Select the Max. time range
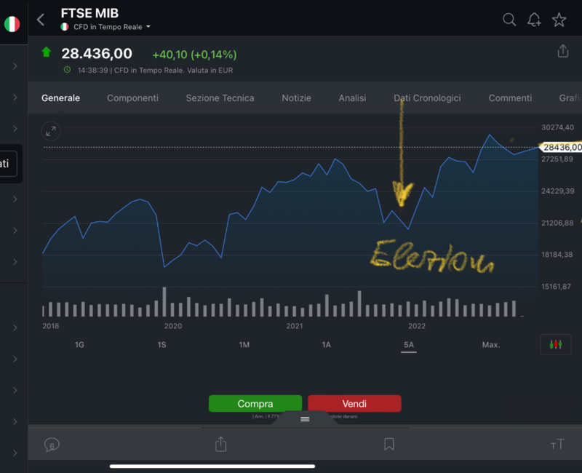This screenshot has height=473, width=582. point(490,344)
